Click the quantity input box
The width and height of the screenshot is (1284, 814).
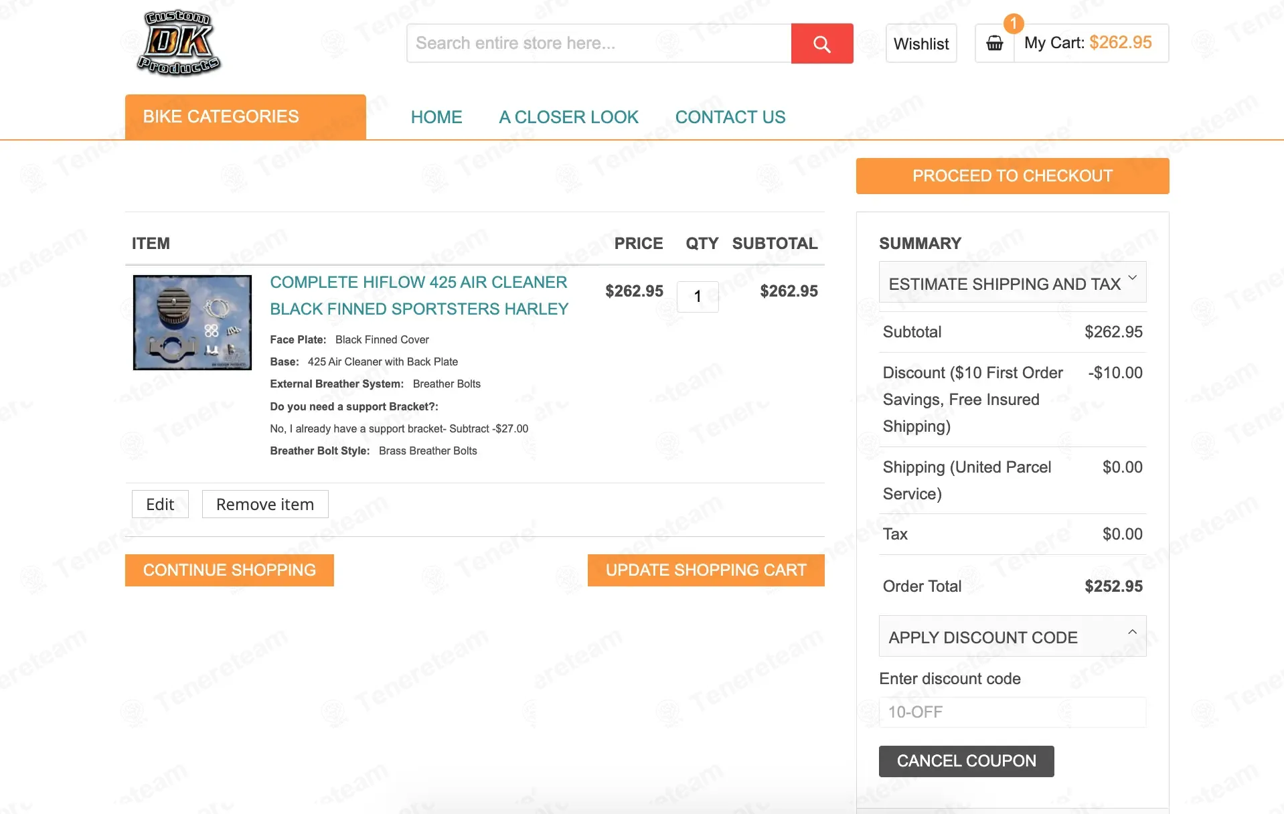coord(697,297)
